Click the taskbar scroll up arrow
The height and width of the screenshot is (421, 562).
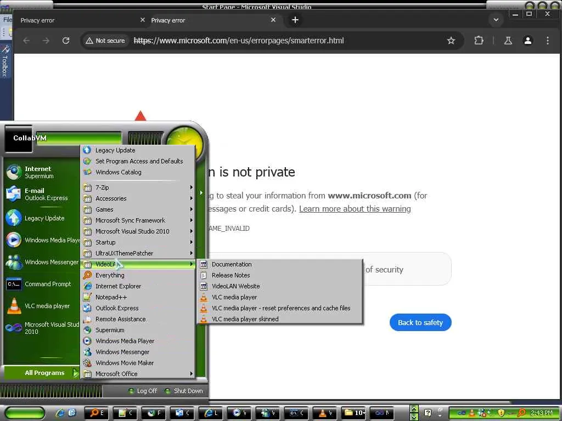click(414, 409)
